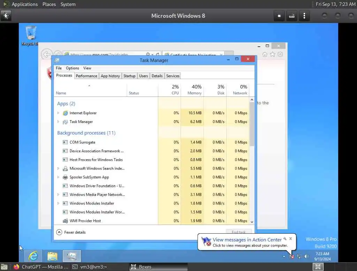The image size is (357, 271).
Task: Click the process list vertical scrollbar thumb
Action: (x=252, y=124)
